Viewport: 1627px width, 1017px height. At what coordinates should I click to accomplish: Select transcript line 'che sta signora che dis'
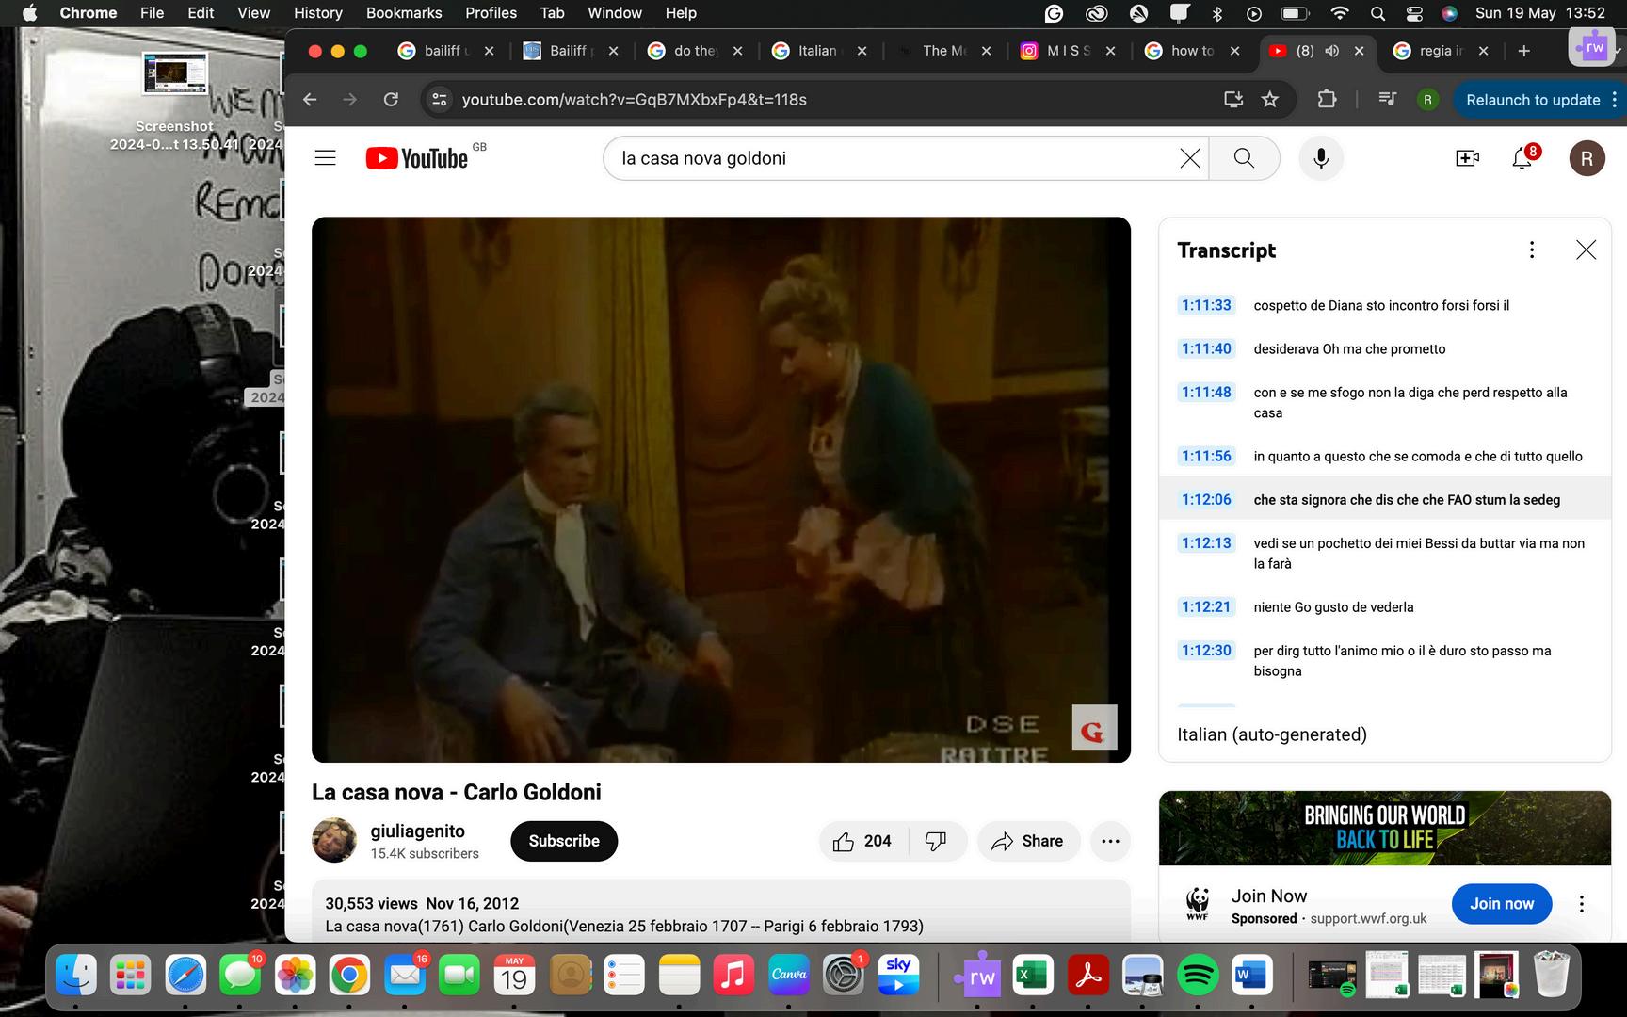click(x=1384, y=499)
